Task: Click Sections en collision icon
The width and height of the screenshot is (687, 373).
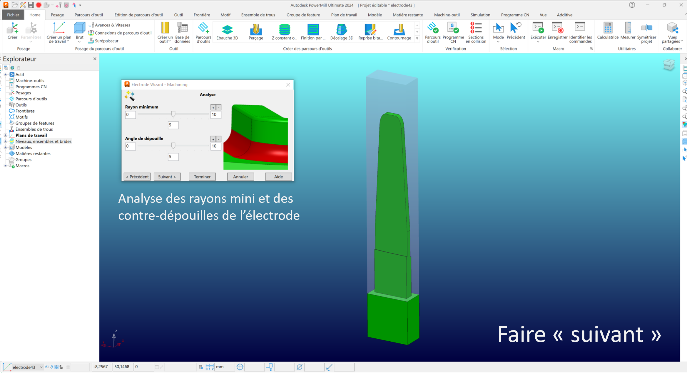Action: (x=476, y=28)
